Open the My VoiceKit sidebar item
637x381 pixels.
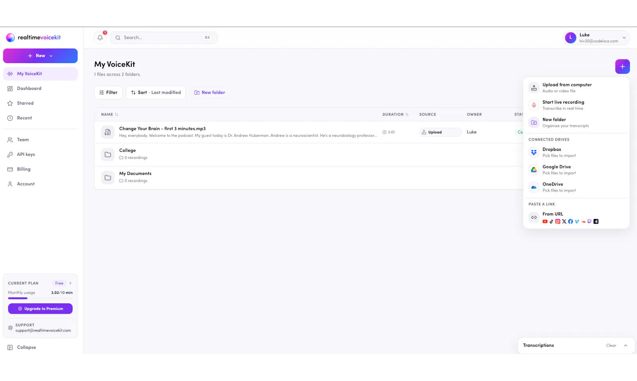pos(40,74)
